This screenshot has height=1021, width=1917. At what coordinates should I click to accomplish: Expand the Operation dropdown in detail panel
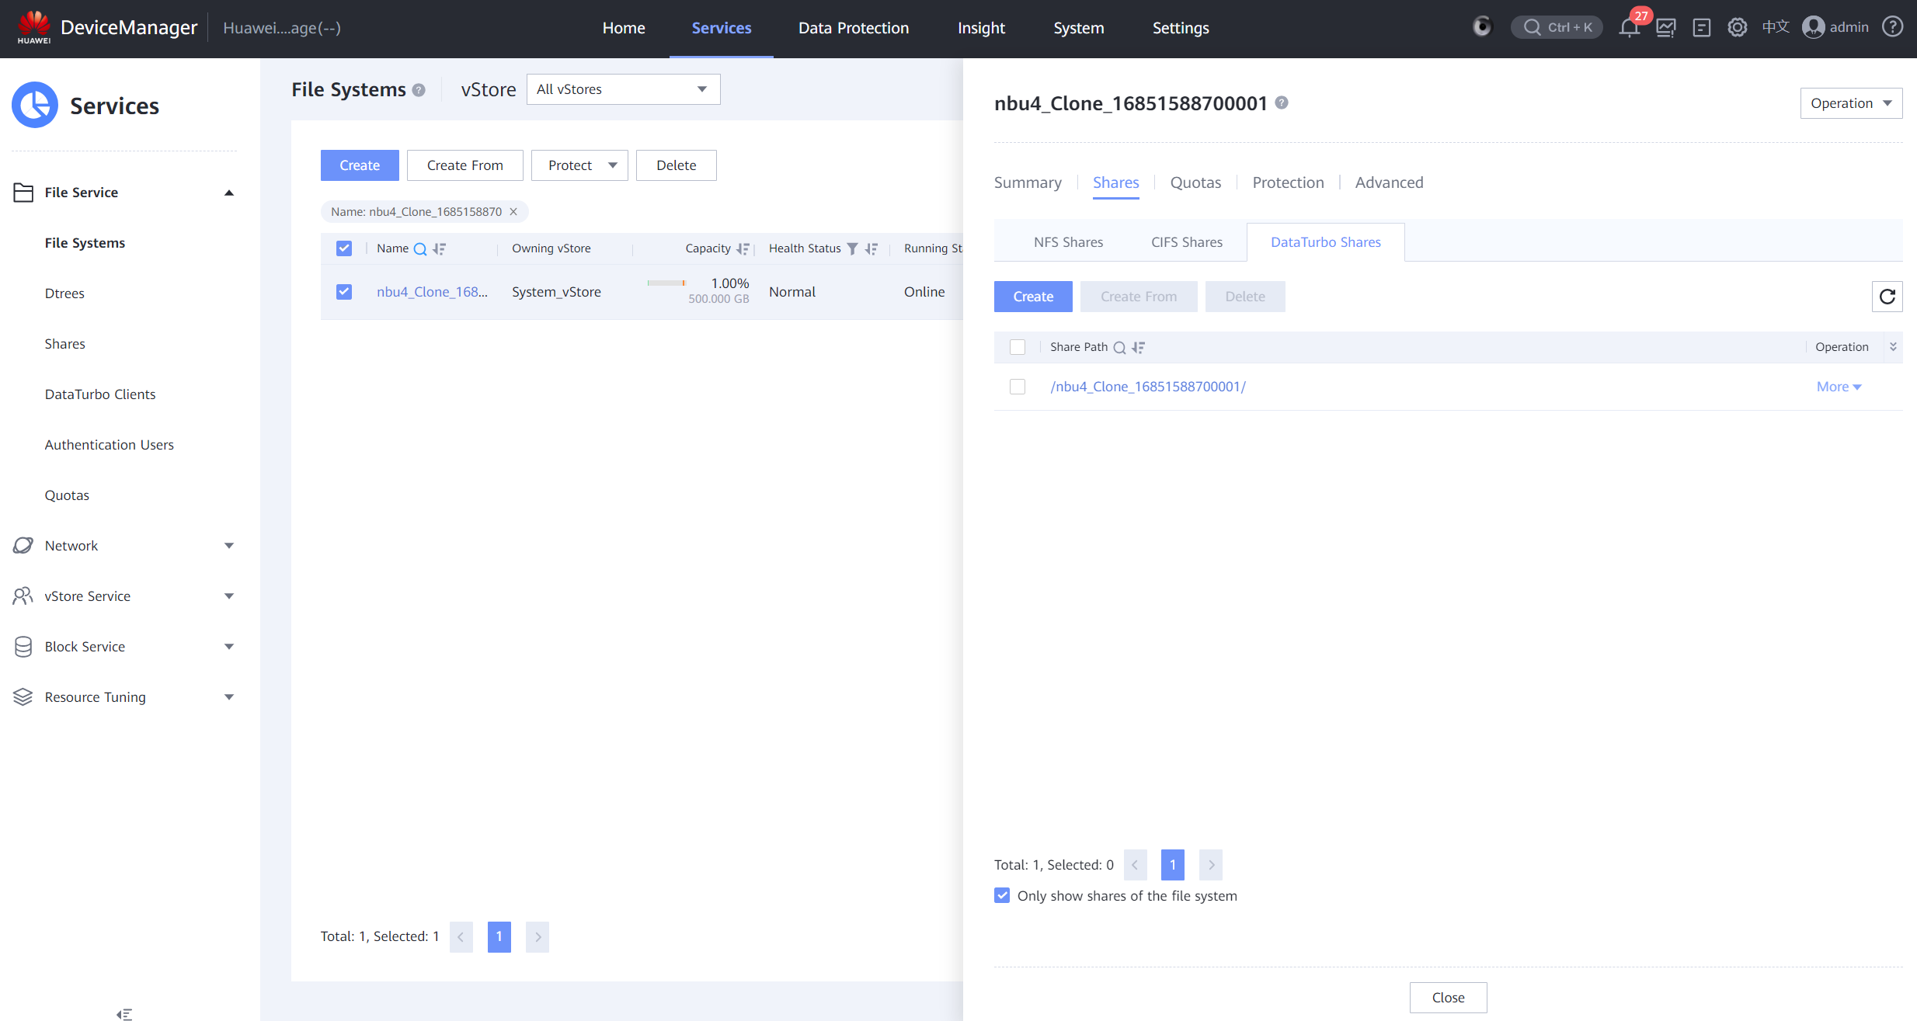1850,103
